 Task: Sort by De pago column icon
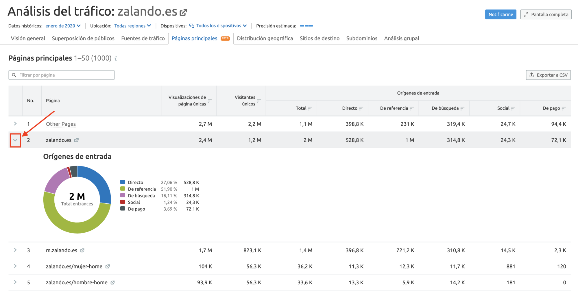[564, 108]
